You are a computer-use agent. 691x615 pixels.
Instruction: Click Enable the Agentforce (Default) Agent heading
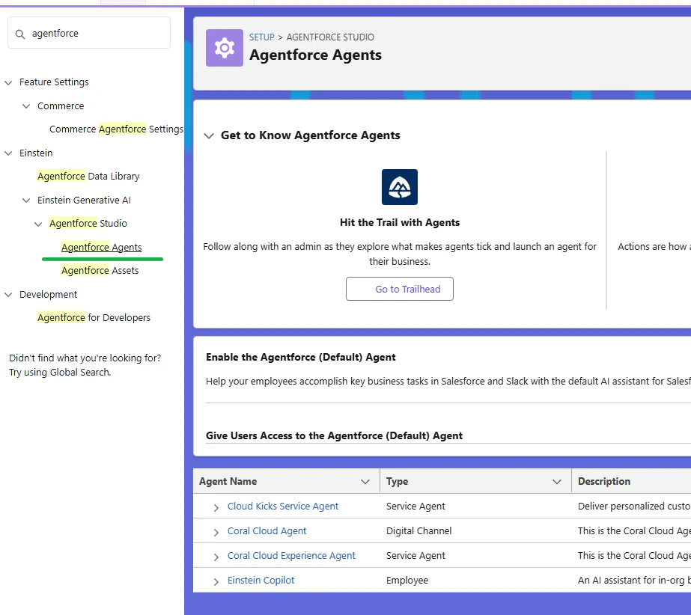300,358
